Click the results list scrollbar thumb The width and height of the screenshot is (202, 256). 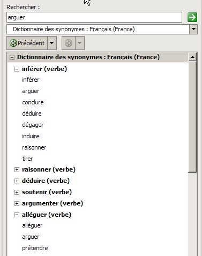coord(192,117)
